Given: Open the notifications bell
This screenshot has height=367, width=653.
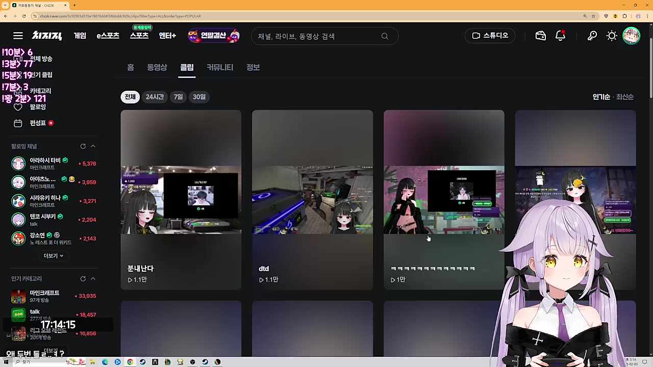Looking at the screenshot, I should pos(560,36).
